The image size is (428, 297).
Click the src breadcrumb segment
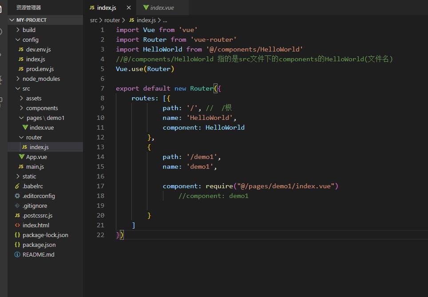click(93, 20)
